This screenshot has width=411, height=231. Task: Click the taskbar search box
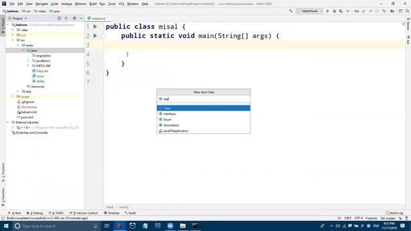pos(56,226)
